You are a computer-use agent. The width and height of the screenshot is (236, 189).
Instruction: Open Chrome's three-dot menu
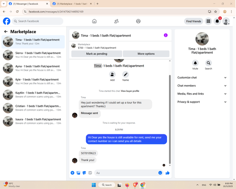click(231, 11)
